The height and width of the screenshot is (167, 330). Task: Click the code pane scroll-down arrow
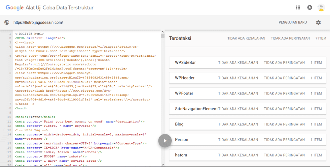point(163,165)
